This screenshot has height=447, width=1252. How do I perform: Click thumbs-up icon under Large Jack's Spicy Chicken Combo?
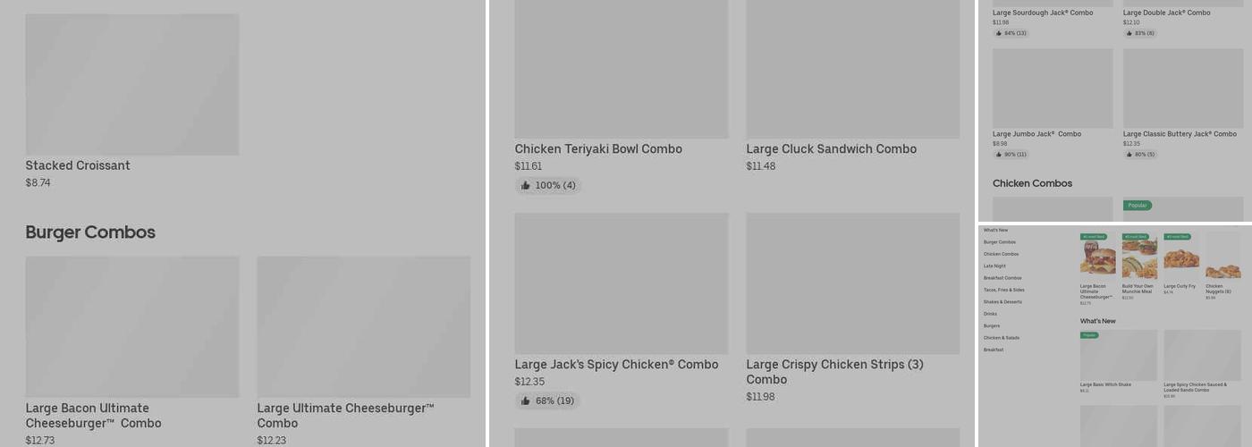pyautogui.click(x=526, y=401)
